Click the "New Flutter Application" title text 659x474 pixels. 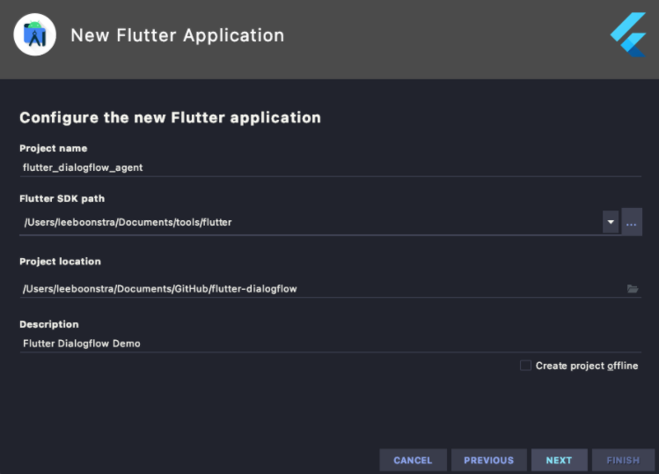click(x=177, y=35)
